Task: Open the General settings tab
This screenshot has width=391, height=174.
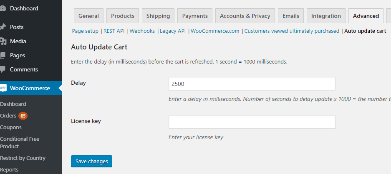Action: pyautogui.click(x=88, y=16)
